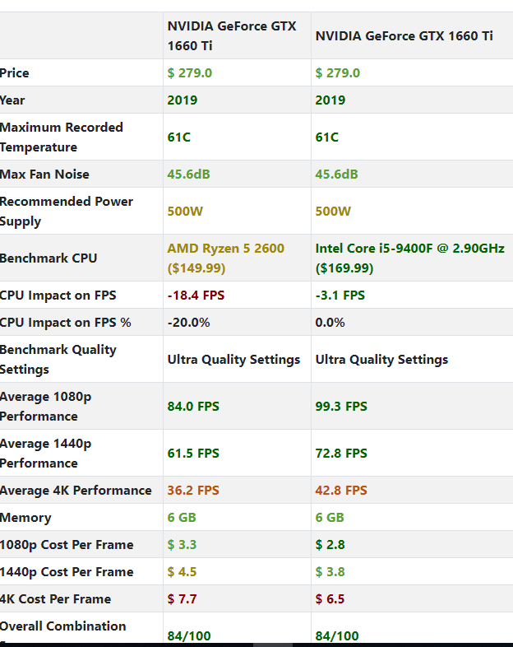
Task: Click 'Ultra Quality Settings' in the Ryzen 5 2600 column
Action: [x=233, y=360]
